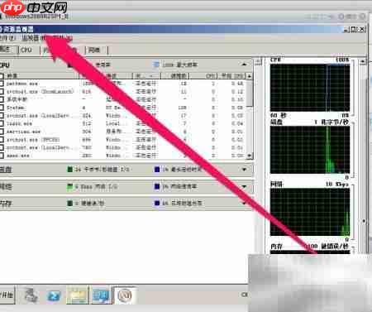Check the lsass.exe process checkbox
Screen dimensions: 372x312
pyautogui.click(x=2, y=123)
